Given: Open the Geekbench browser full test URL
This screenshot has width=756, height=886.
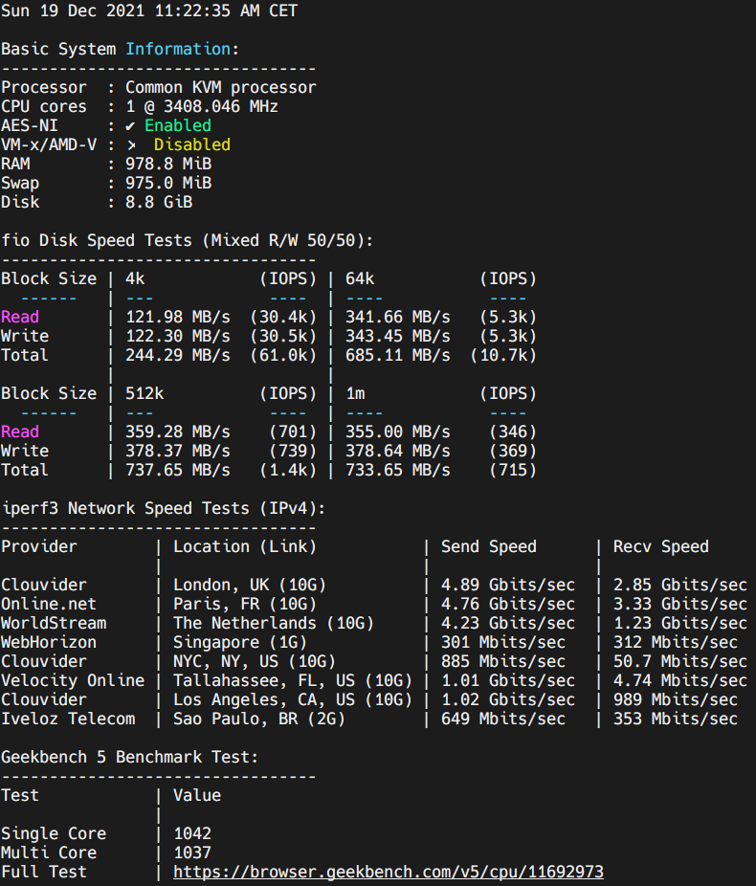Looking at the screenshot, I should tap(388, 872).
